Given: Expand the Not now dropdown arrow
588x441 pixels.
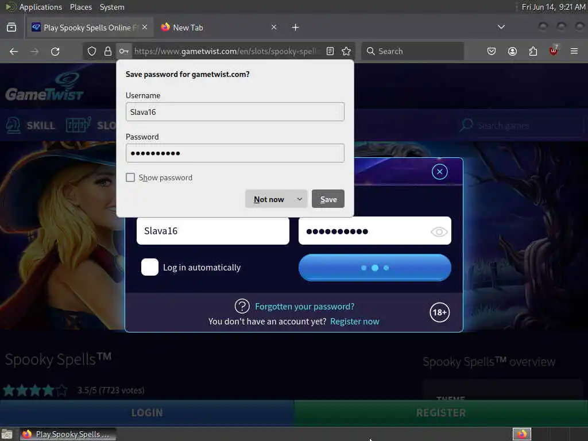Looking at the screenshot, I should (x=300, y=199).
